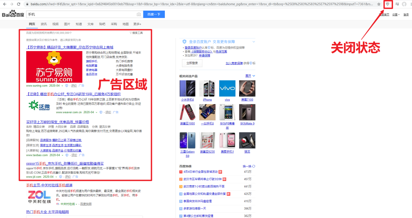Collapse the login panel chevron
The height and width of the screenshot is (218, 412).
tap(254, 42)
